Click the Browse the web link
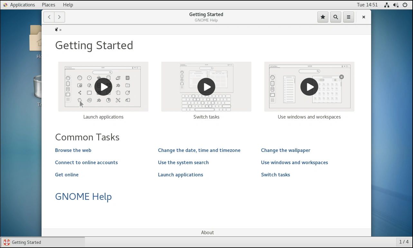Image resolution: width=413 pixels, height=248 pixels. 73,150
